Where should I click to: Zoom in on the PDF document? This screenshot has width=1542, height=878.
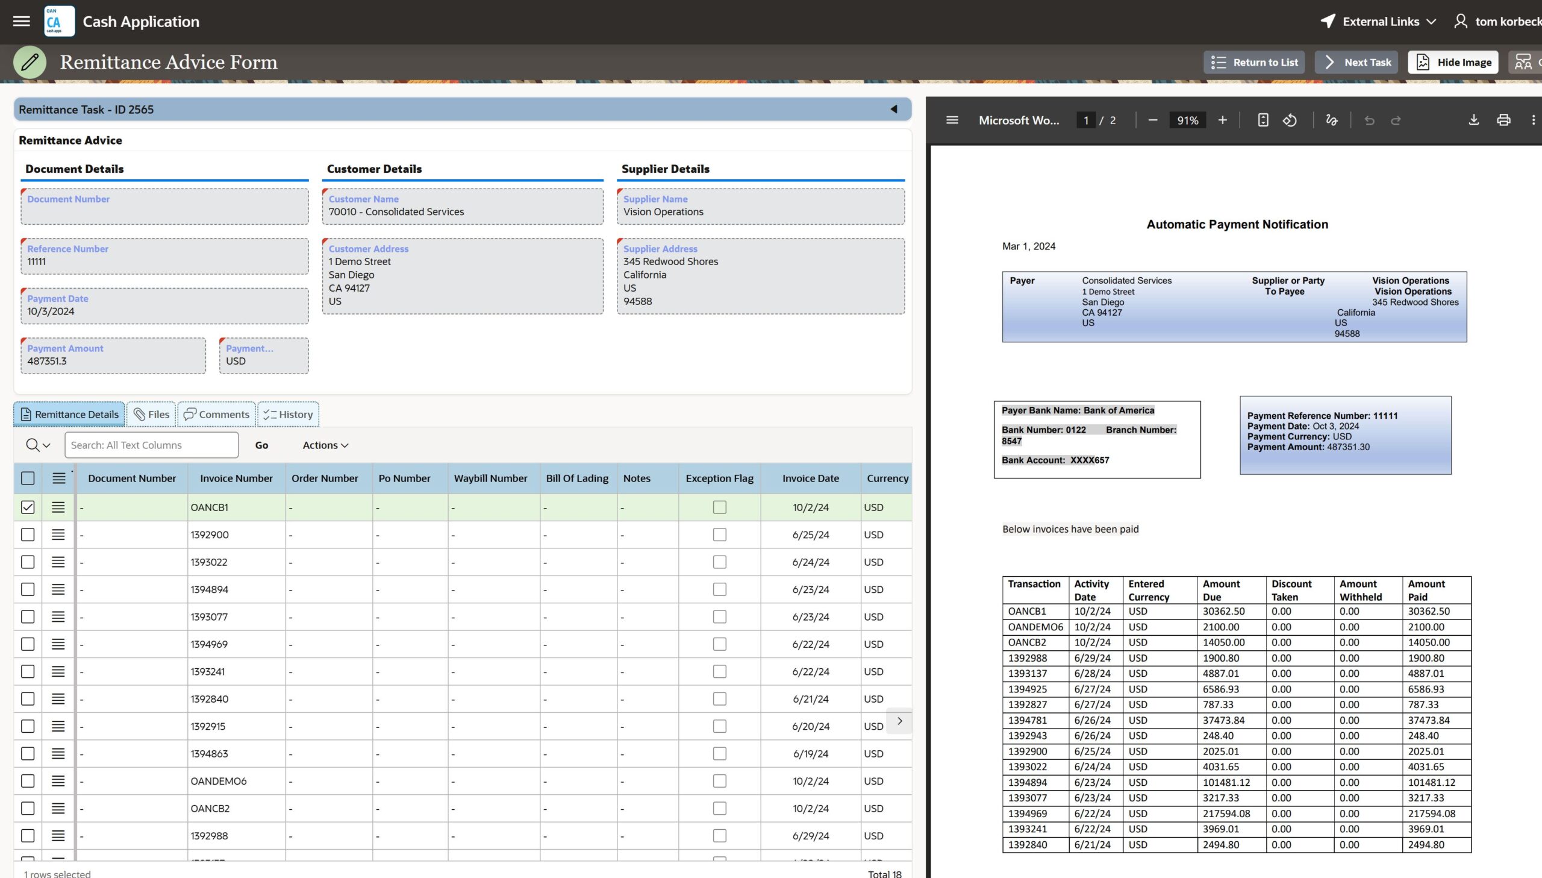click(x=1222, y=120)
